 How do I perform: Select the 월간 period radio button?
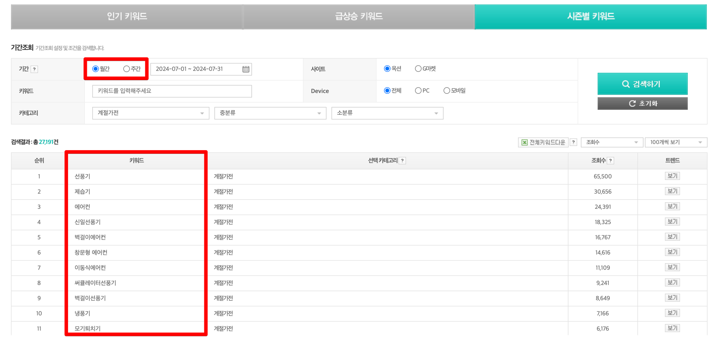(x=95, y=69)
